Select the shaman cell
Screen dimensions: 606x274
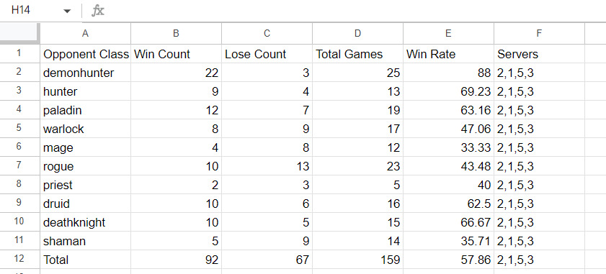(x=86, y=241)
